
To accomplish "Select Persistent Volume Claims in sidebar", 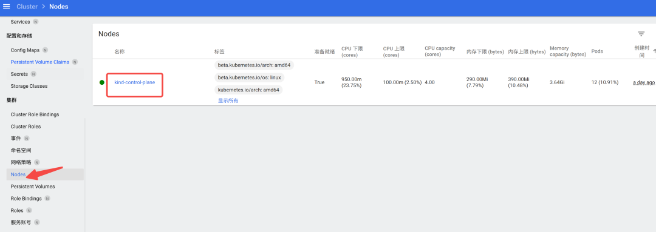I will pos(39,62).
